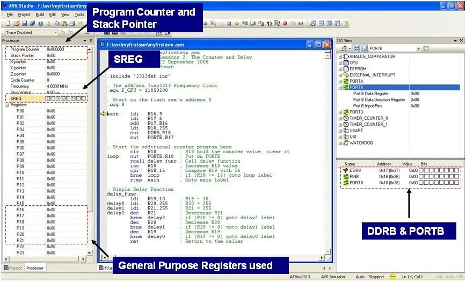Expand the EEPROM node
This screenshot has width=466, height=282.
pos(340,69)
